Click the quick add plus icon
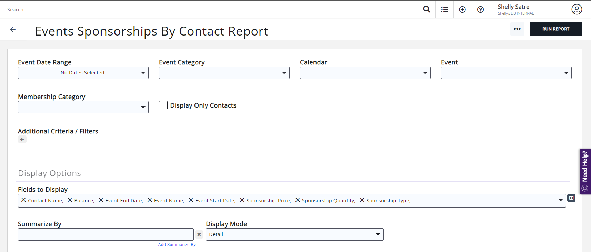The width and height of the screenshot is (591, 252). coord(462,10)
